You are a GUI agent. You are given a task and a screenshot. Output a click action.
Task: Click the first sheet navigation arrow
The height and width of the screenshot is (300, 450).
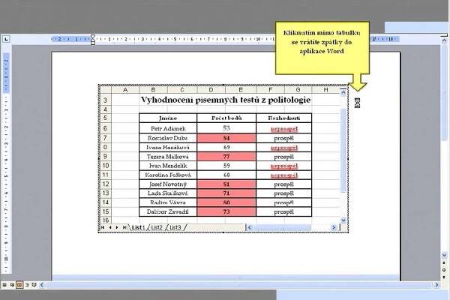pos(103,227)
